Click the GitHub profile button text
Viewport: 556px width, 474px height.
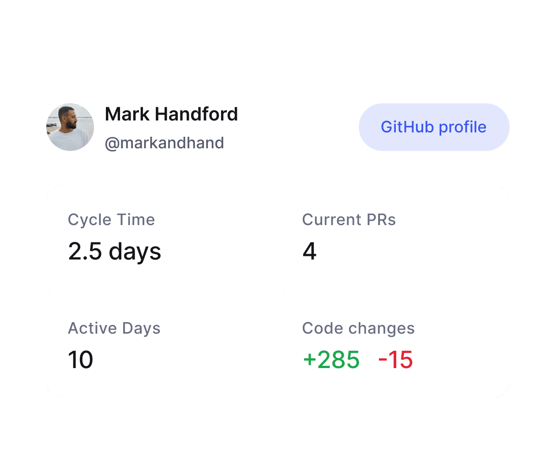(433, 127)
